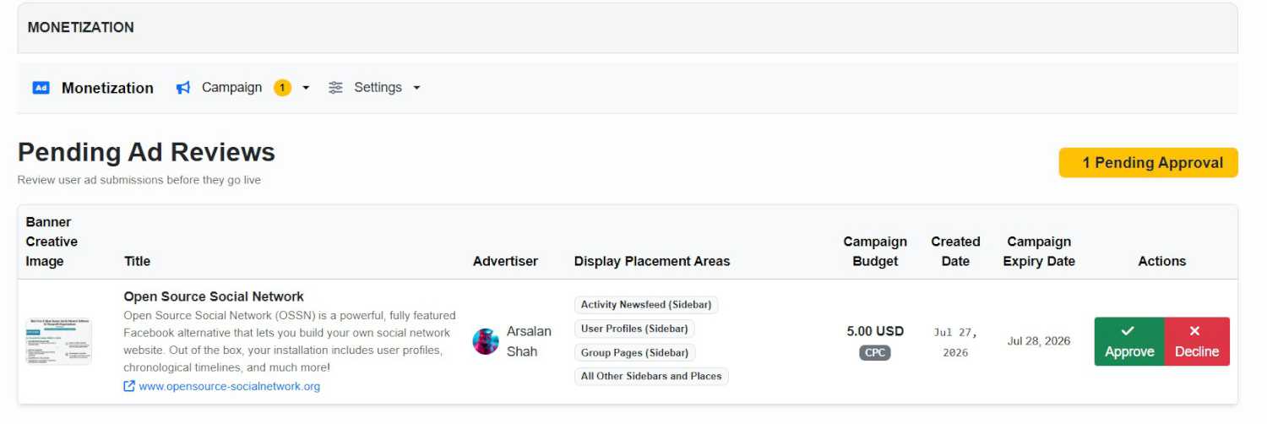This screenshot has height=424, width=1267.
Task: Decline the Open Source Social Network ad
Action: pos(1197,341)
